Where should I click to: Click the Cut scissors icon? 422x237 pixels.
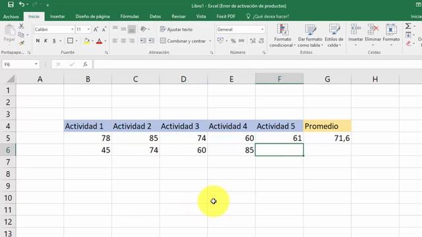coord(21,26)
